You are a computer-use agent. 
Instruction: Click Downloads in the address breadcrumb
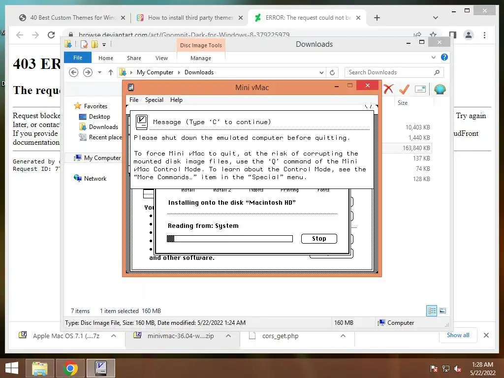199,72
